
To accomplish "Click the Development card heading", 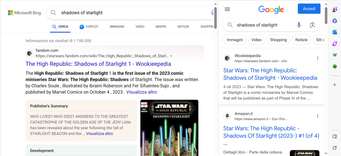I will click(42, 151).
